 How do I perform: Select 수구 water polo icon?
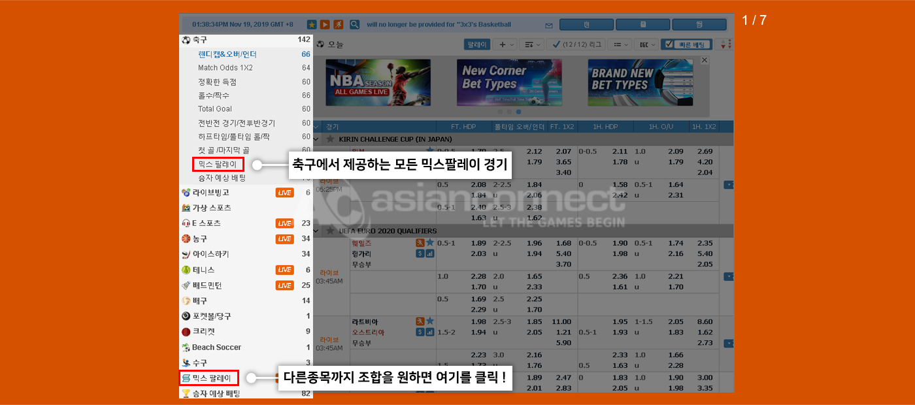186,363
